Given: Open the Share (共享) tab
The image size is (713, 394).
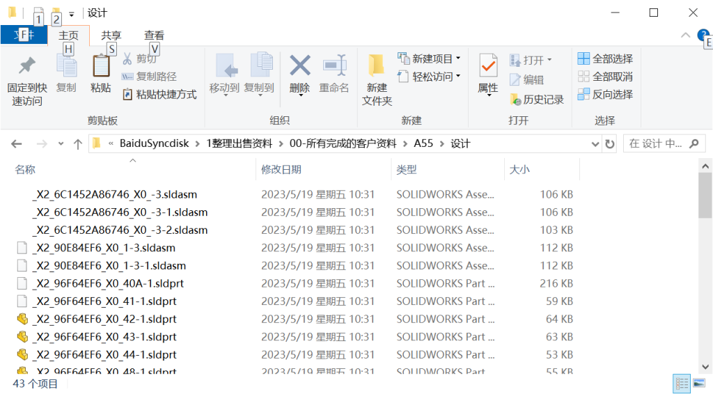Looking at the screenshot, I should click(x=111, y=36).
